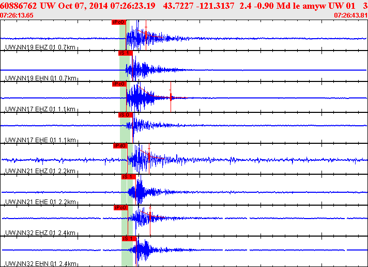Image resolution: width=368 pixels, height=267 pixels.
Task: Click the origin time 07:26:23.19 in header
Action: click(133, 6)
